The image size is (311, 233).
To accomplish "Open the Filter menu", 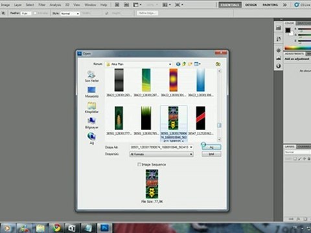I will 42,5.
